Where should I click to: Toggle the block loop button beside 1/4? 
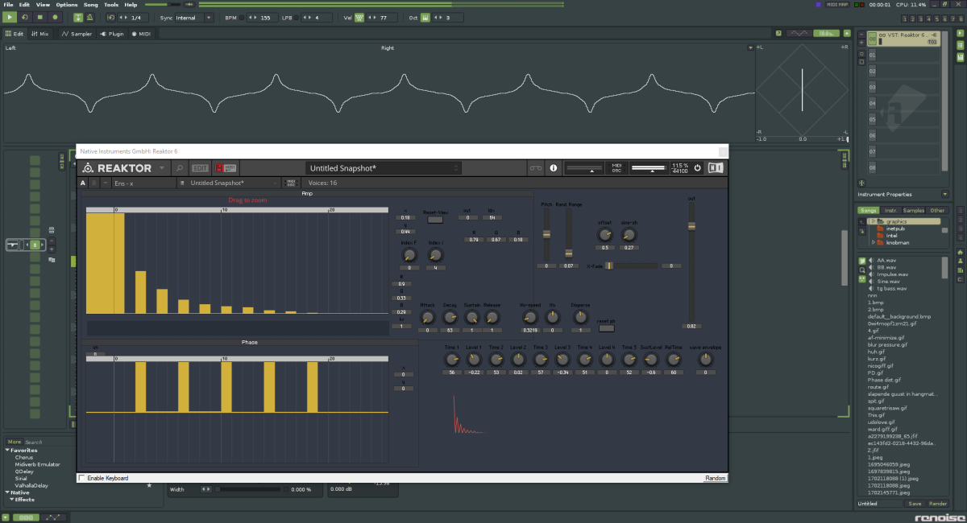(111, 17)
